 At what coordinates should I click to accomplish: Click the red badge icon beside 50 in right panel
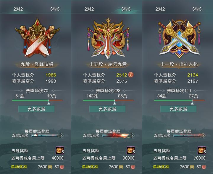(x=204, y=167)
